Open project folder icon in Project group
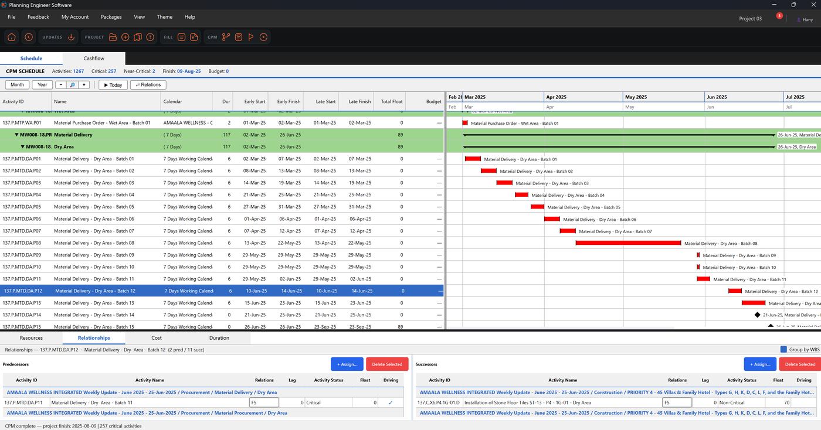Viewport: 821px width, 430px height. point(113,37)
